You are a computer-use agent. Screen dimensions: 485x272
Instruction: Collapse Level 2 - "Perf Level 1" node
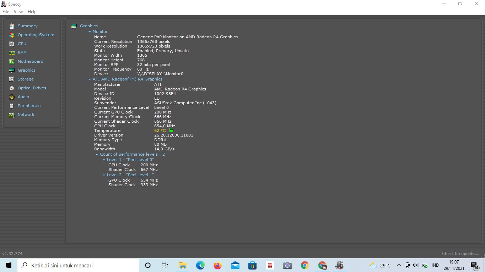(x=104, y=175)
